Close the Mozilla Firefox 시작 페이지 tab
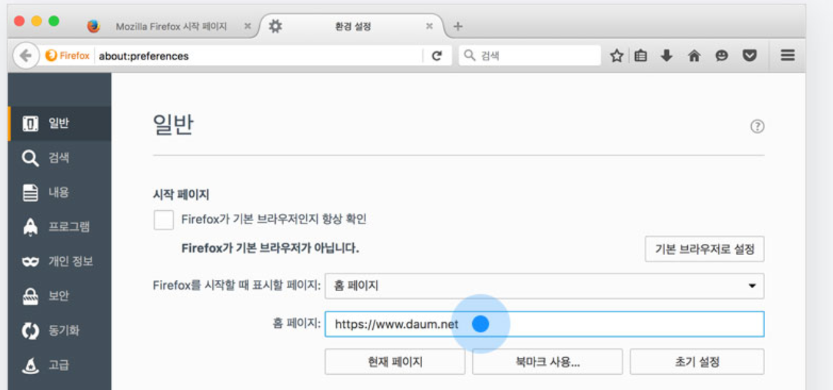Viewport: 833px width, 390px height. [247, 27]
